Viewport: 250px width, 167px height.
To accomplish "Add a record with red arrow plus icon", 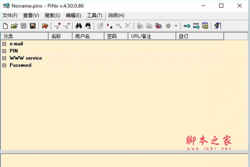I will (x=110, y=26).
